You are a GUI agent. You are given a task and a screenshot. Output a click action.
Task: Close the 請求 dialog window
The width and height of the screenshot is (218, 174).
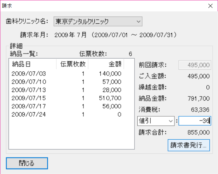[210, 6]
